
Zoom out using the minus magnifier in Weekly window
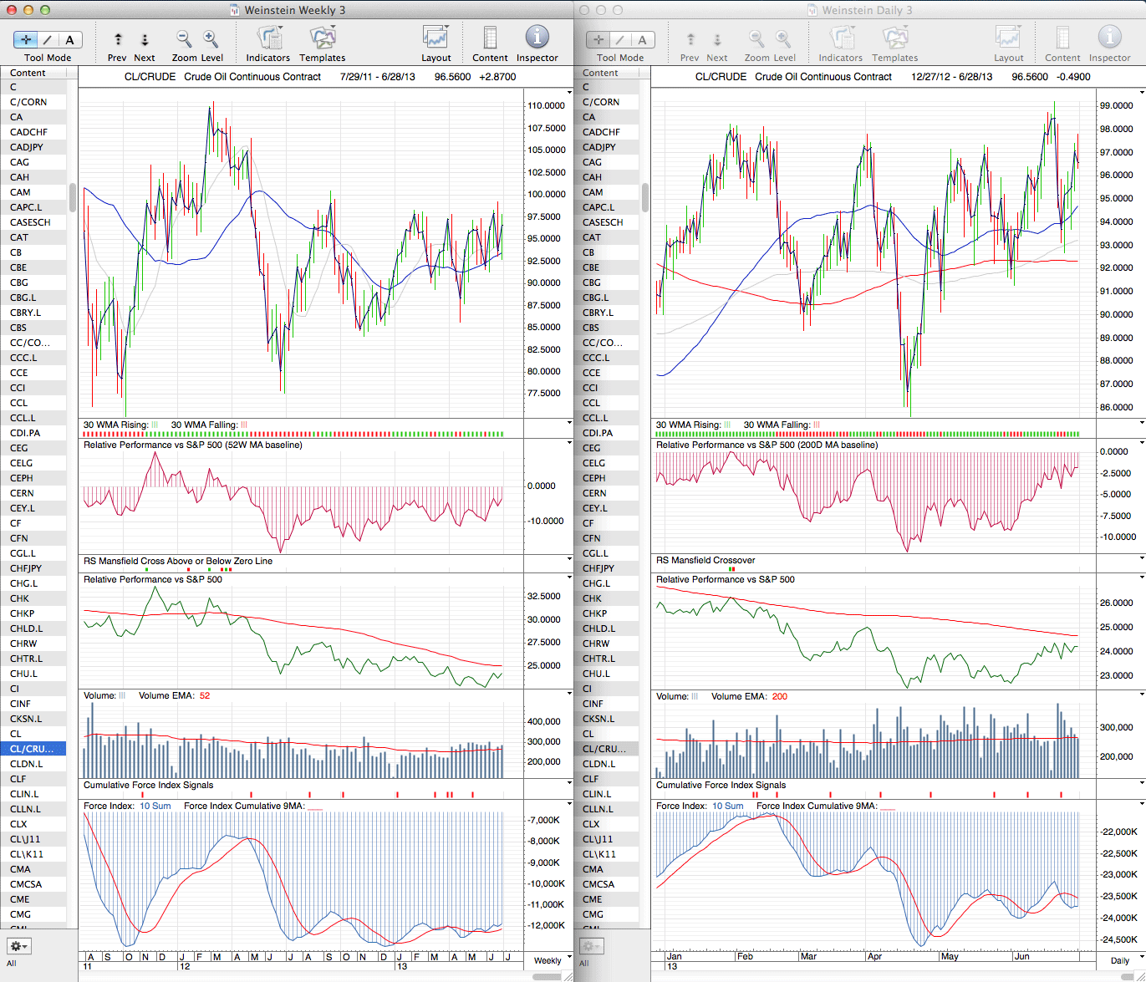[x=184, y=39]
